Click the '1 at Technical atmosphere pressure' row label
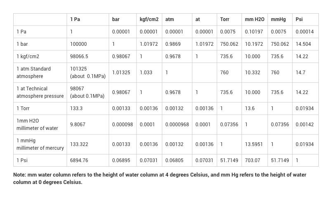This screenshot has height=198, width=332. coord(40,92)
